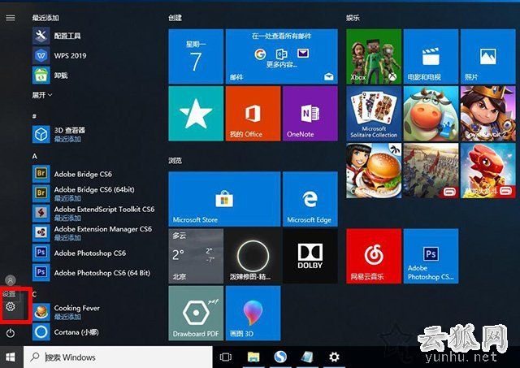Open the 邮件 mail tile

282,56
